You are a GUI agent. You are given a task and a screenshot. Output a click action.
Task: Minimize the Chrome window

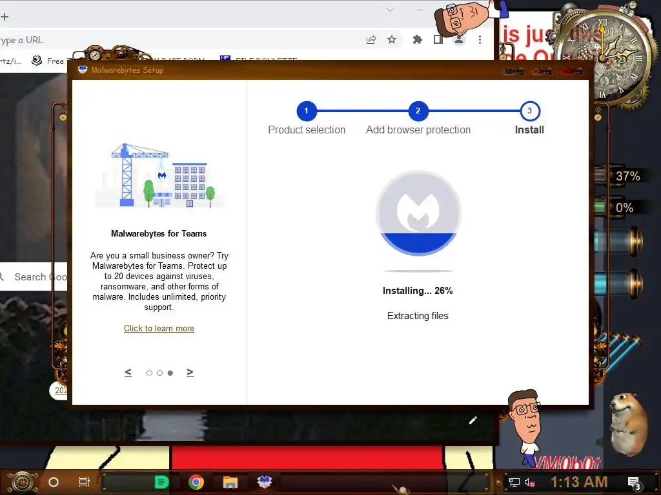pos(419,9)
